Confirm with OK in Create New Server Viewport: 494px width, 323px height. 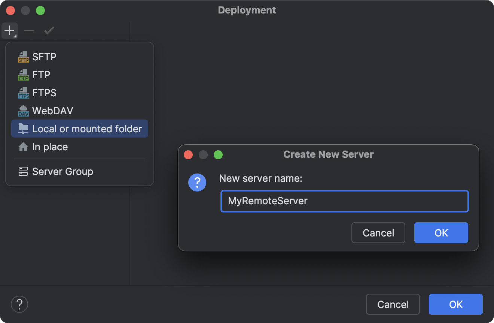(441, 233)
